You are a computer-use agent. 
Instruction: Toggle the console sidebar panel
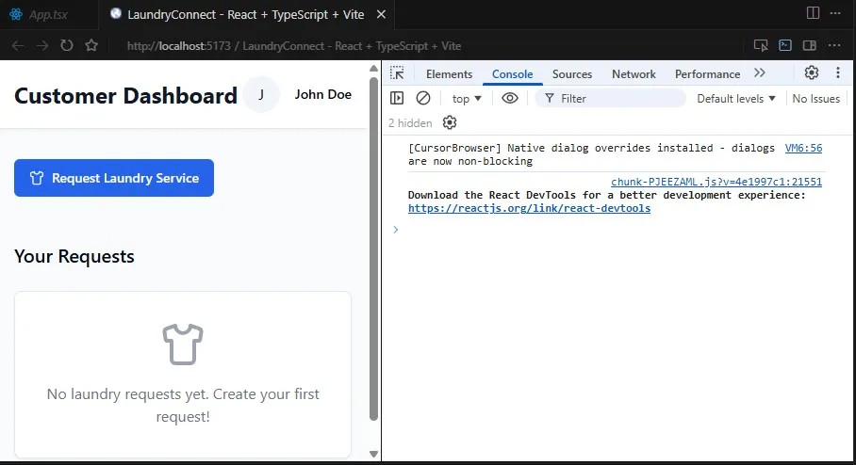(397, 98)
